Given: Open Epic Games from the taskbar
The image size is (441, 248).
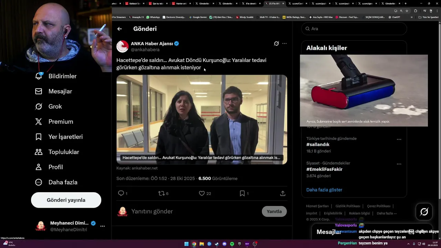Looking at the screenshot, I should click(x=239, y=244).
